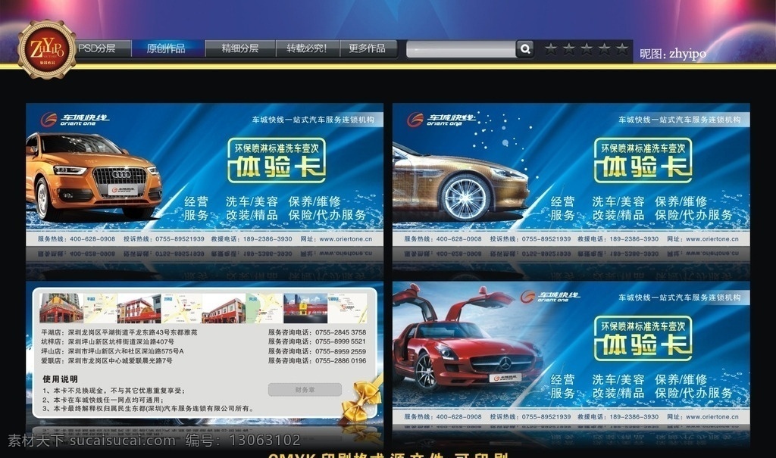Click the 财务章 gray stamp box

(x=305, y=390)
